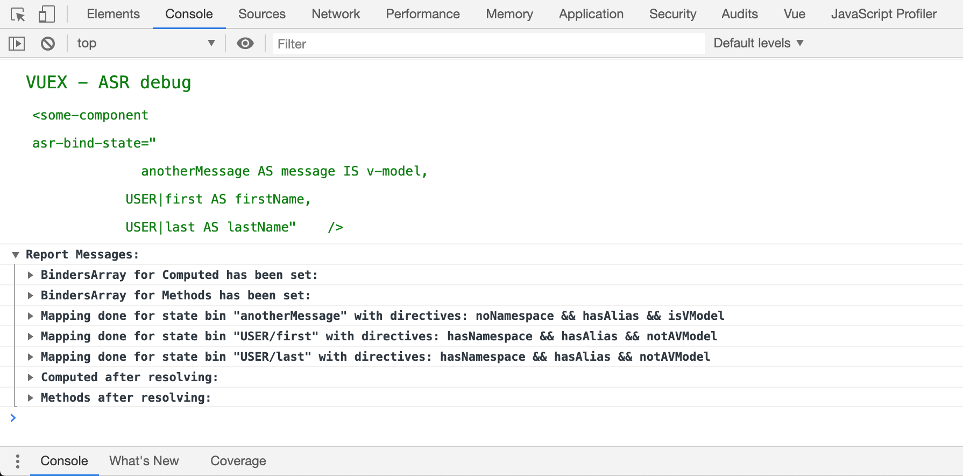Select the Console tab in top bar
The image size is (963, 476).
click(189, 14)
